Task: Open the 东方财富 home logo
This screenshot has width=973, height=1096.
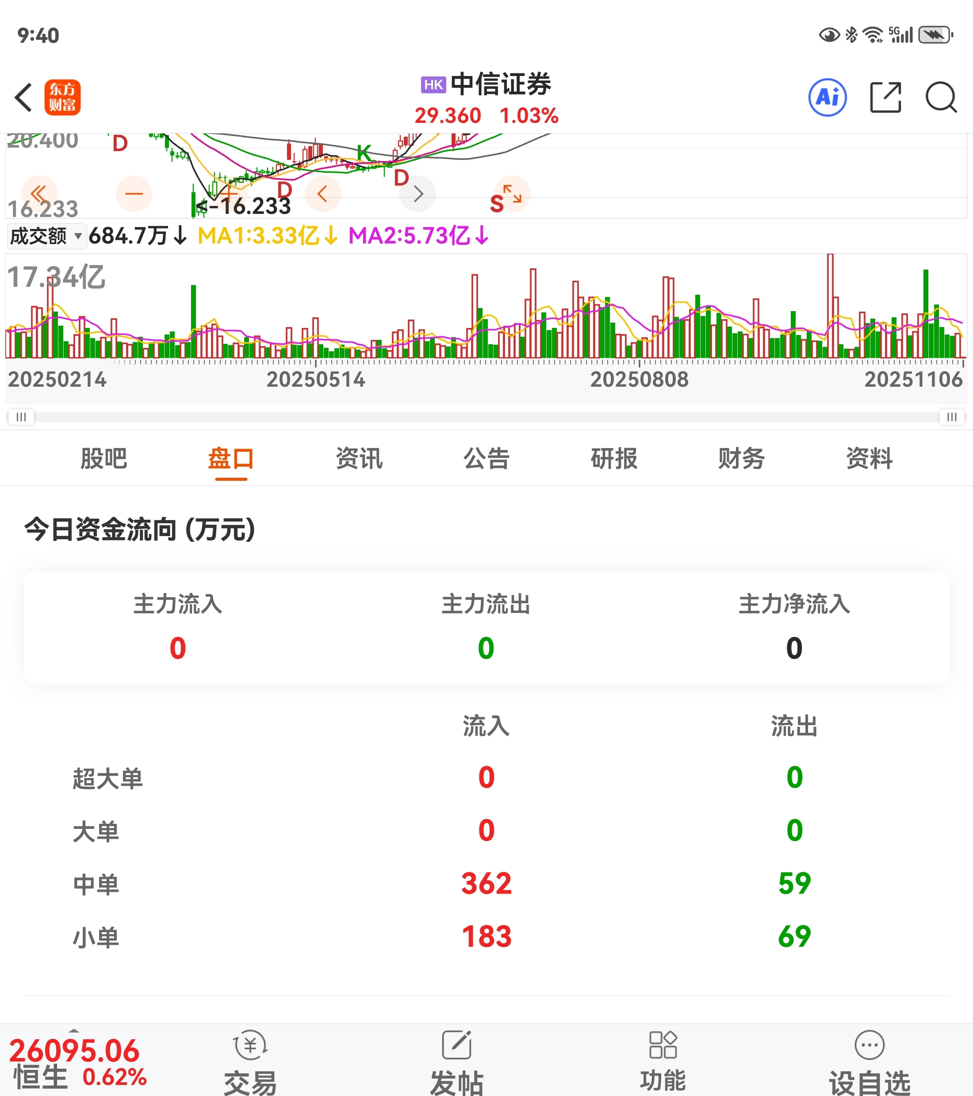Action: coord(62,98)
